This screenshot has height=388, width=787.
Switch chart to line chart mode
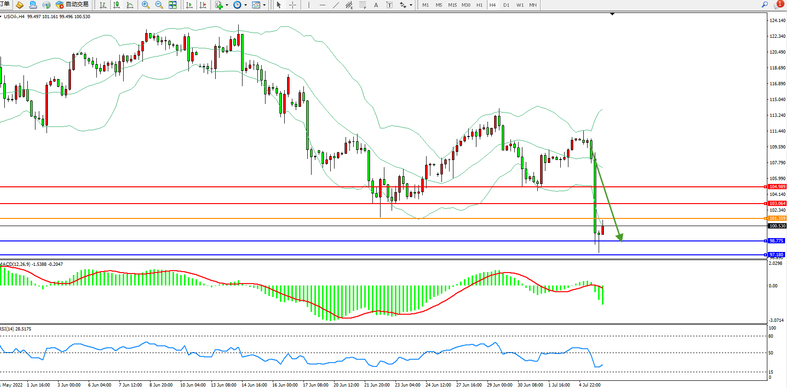pyautogui.click(x=130, y=5)
